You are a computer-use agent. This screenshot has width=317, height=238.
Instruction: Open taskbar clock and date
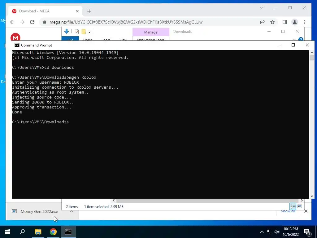coord(290,232)
